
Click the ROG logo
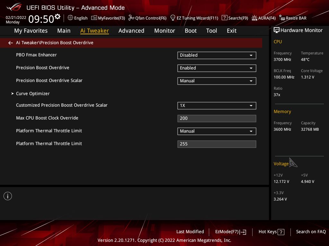14,7
